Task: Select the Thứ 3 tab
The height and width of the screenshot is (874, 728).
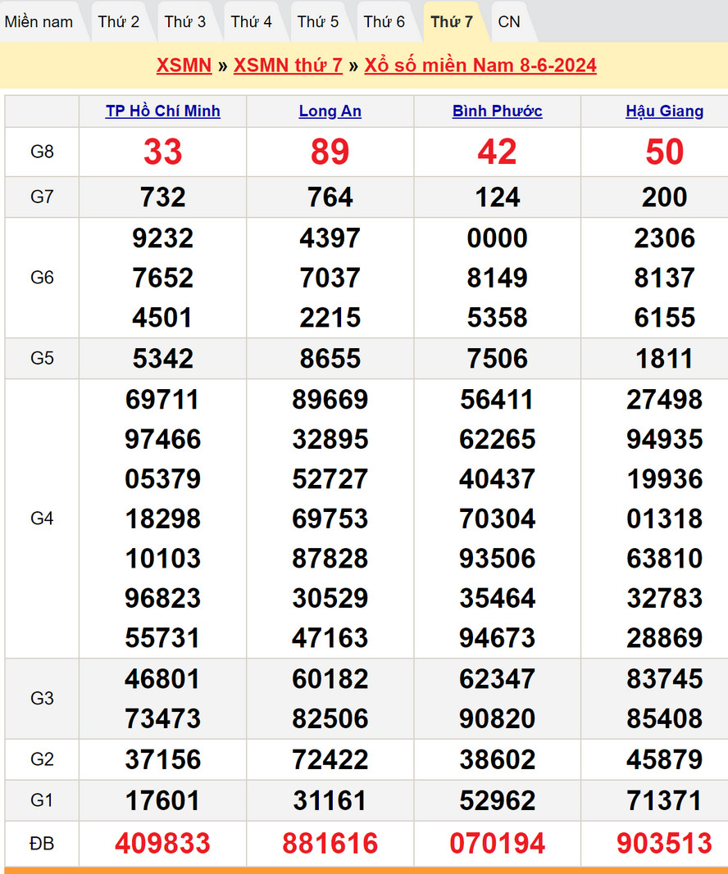Action: [185, 22]
